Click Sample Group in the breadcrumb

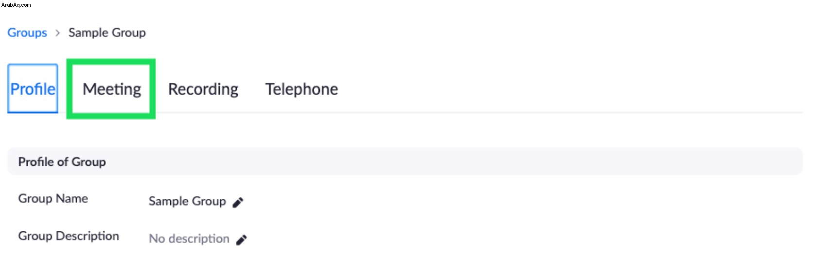(107, 32)
